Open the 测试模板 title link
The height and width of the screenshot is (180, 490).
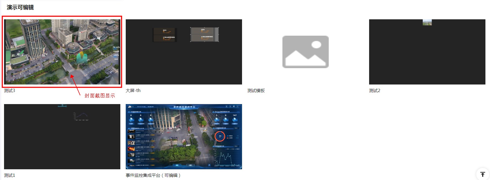[x=256, y=91]
